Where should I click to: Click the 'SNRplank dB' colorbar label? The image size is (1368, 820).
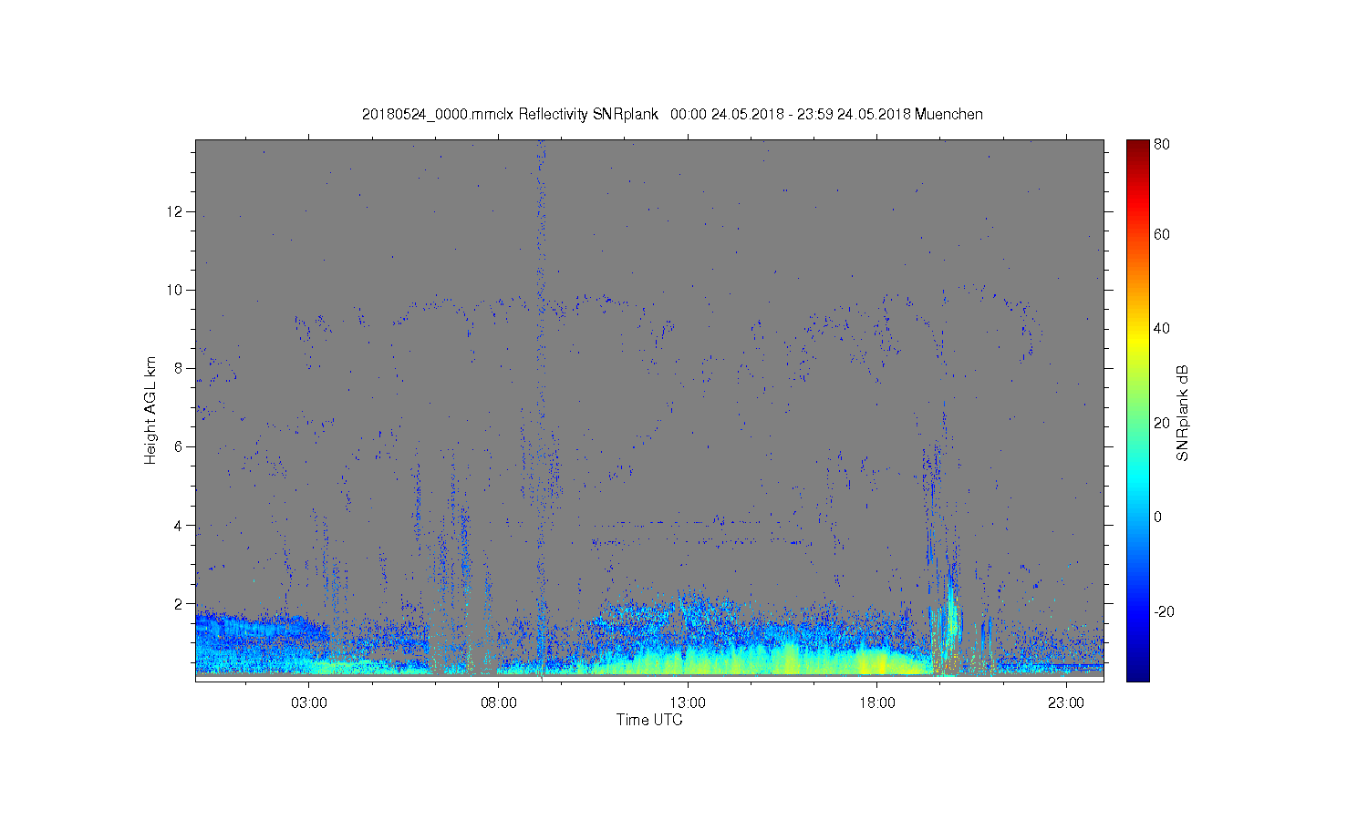[x=1182, y=414]
